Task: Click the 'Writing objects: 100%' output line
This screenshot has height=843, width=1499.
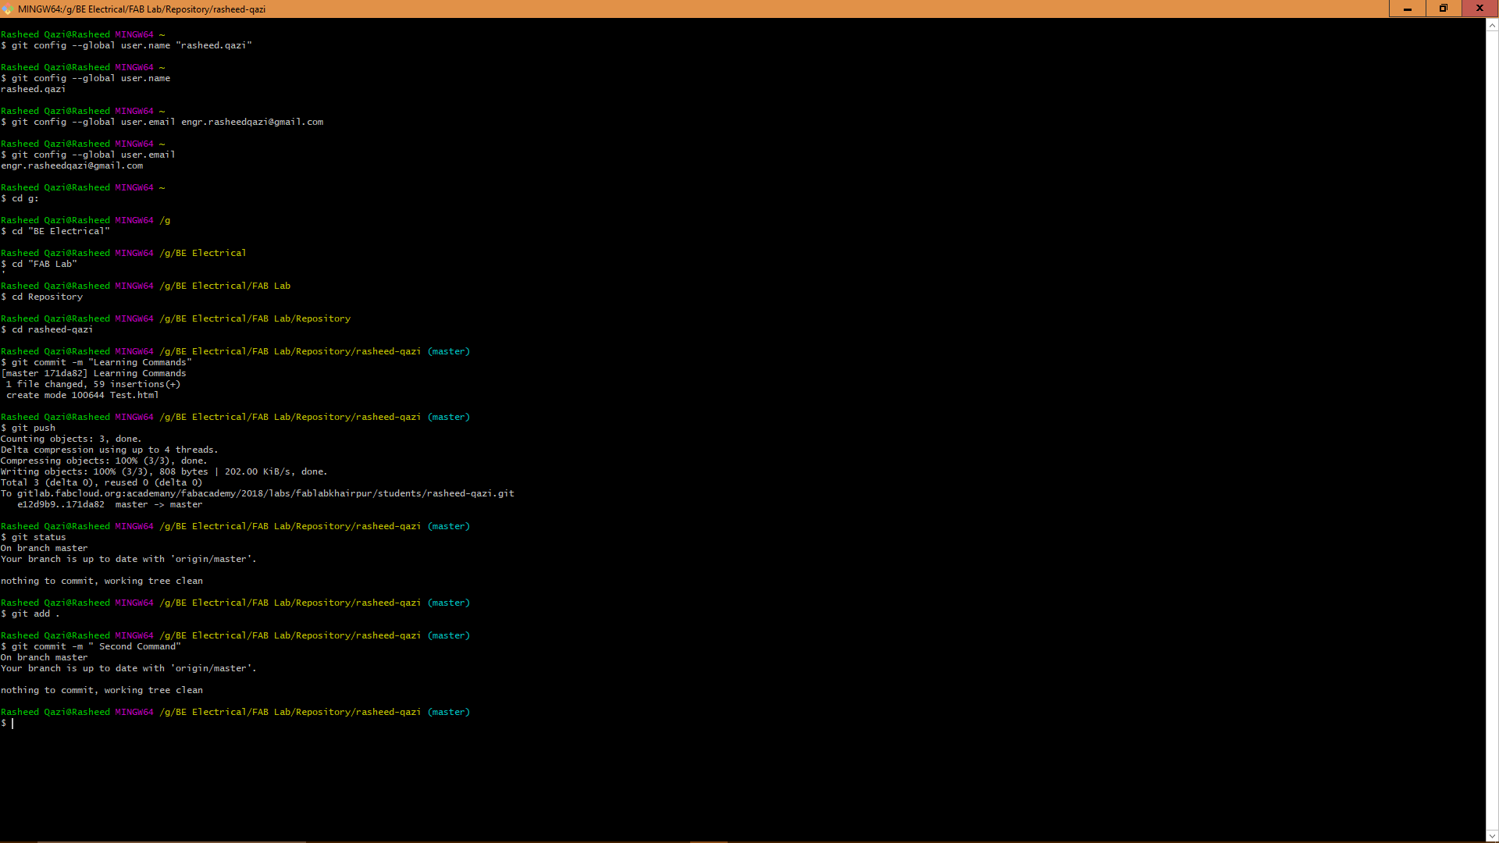Action: pos(164,471)
